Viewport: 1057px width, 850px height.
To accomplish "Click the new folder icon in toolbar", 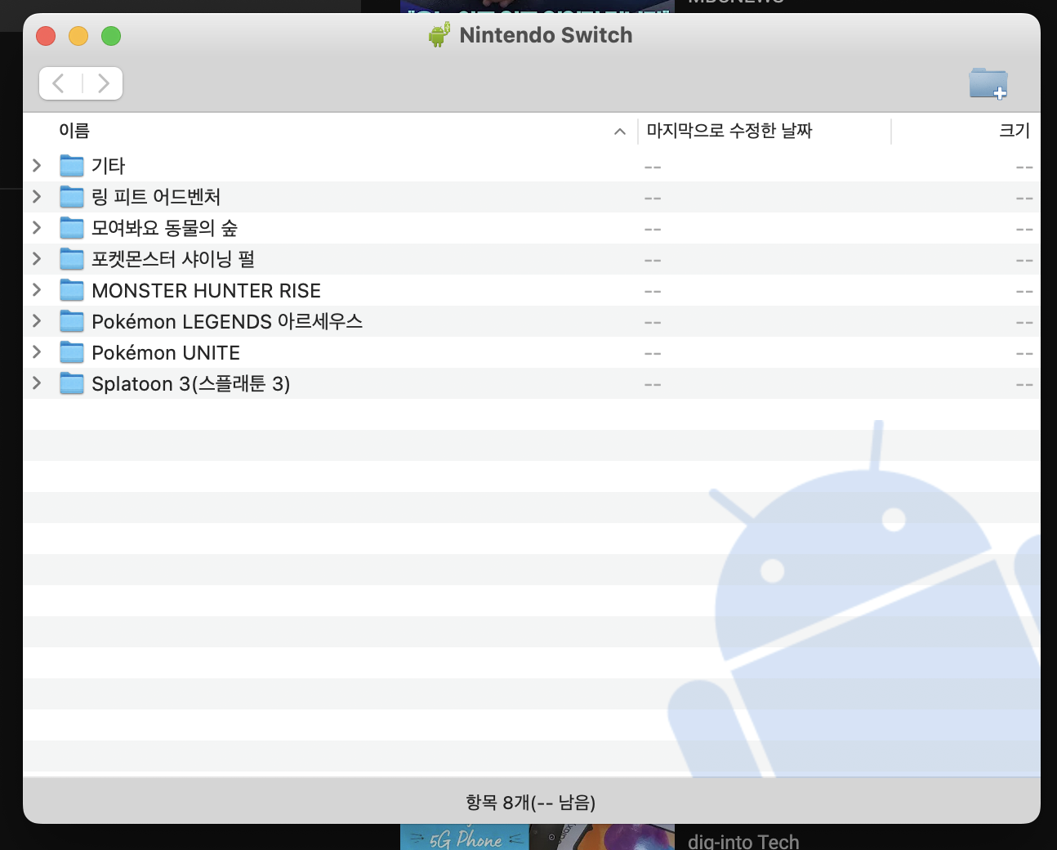I will click(x=988, y=83).
